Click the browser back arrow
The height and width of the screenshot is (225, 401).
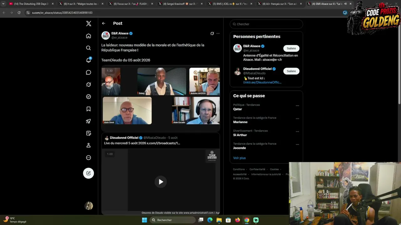[x=4, y=13]
